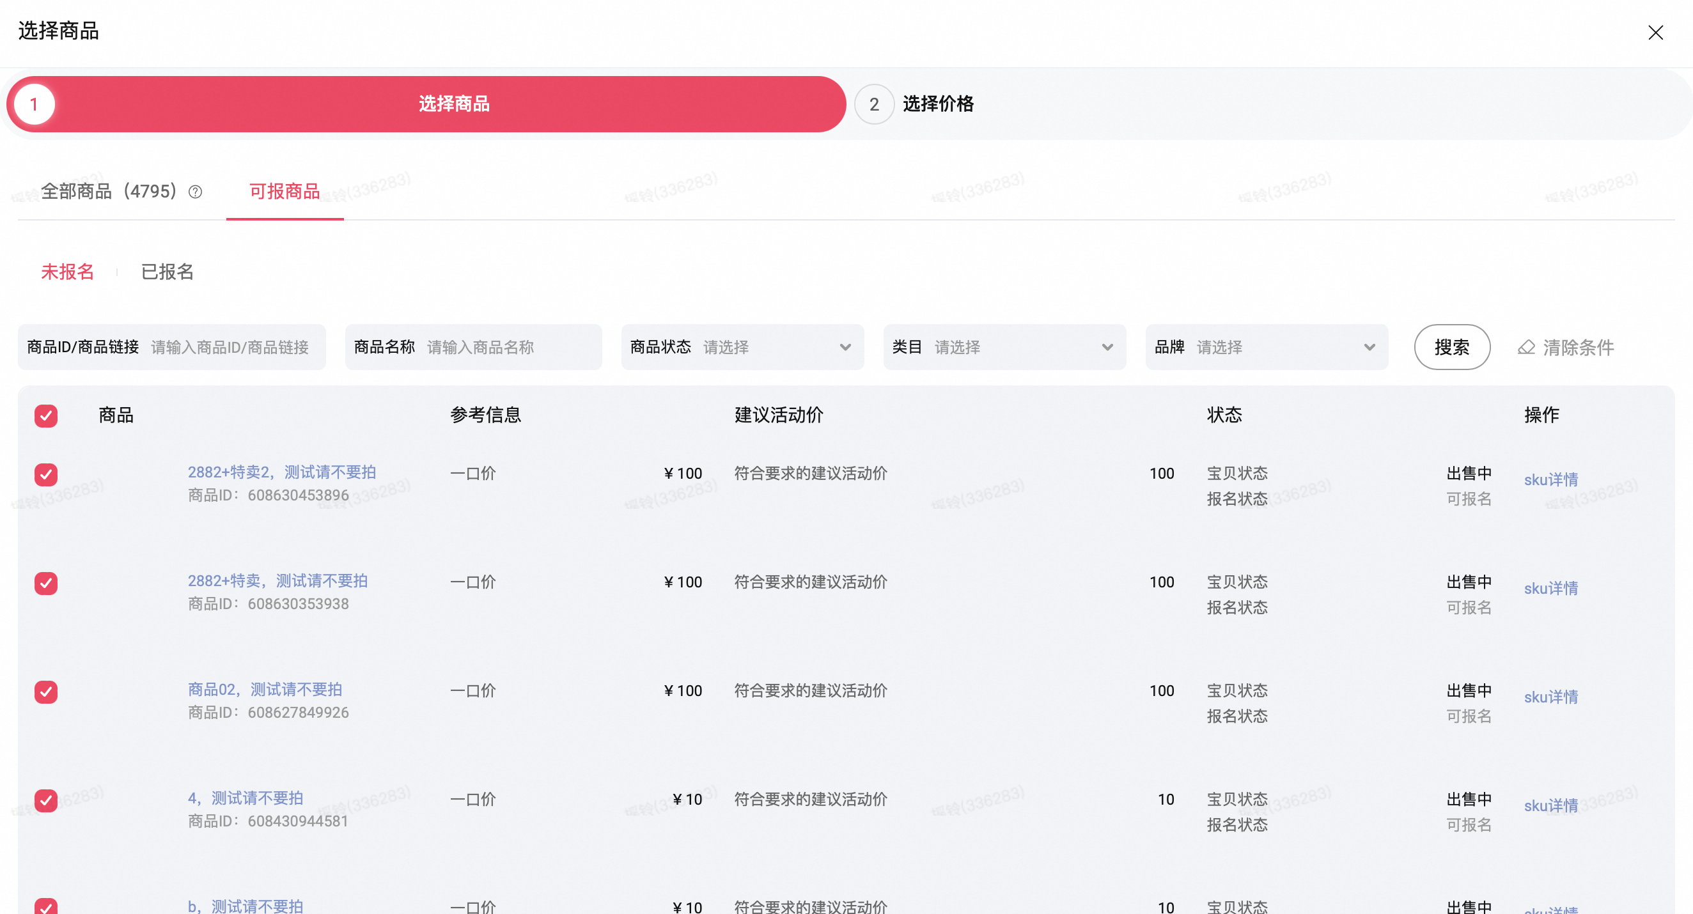Open the 类目 dropdown
This screenshot has height=914, width=1693.
click(1004, 347)
